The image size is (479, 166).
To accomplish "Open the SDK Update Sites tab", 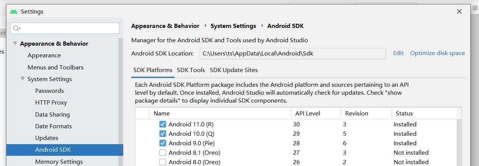I will (234, 70).
